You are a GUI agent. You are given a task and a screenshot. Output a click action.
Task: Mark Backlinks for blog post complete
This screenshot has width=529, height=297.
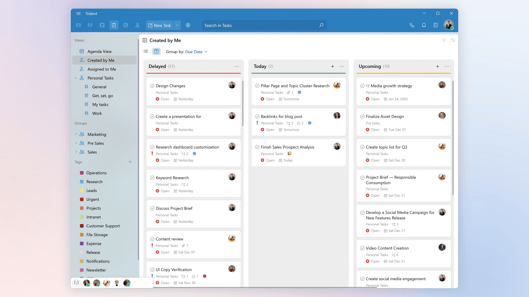257,117
